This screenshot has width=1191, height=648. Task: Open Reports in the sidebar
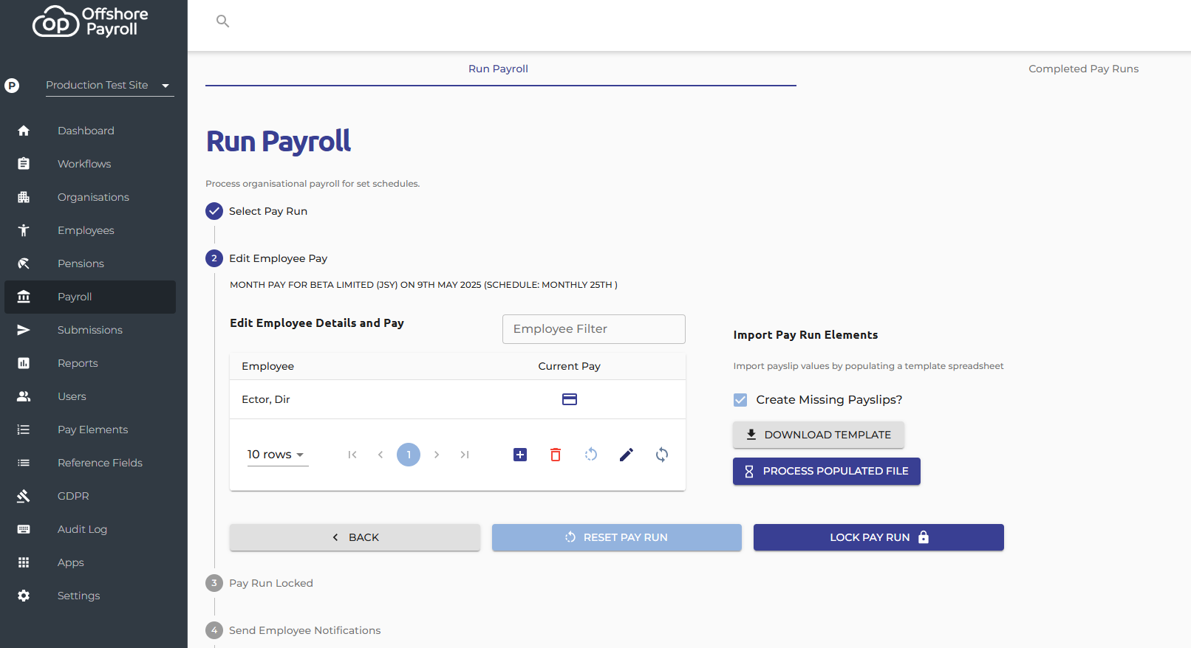click(x=90, y=363)
